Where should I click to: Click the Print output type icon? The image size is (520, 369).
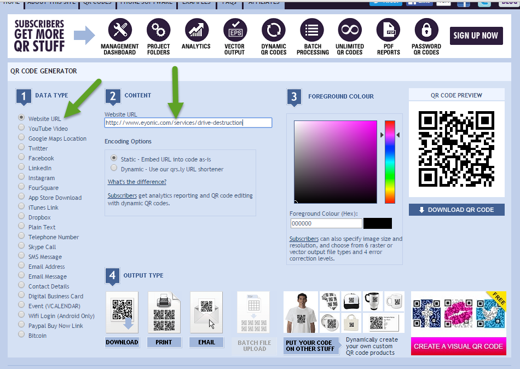164,313
